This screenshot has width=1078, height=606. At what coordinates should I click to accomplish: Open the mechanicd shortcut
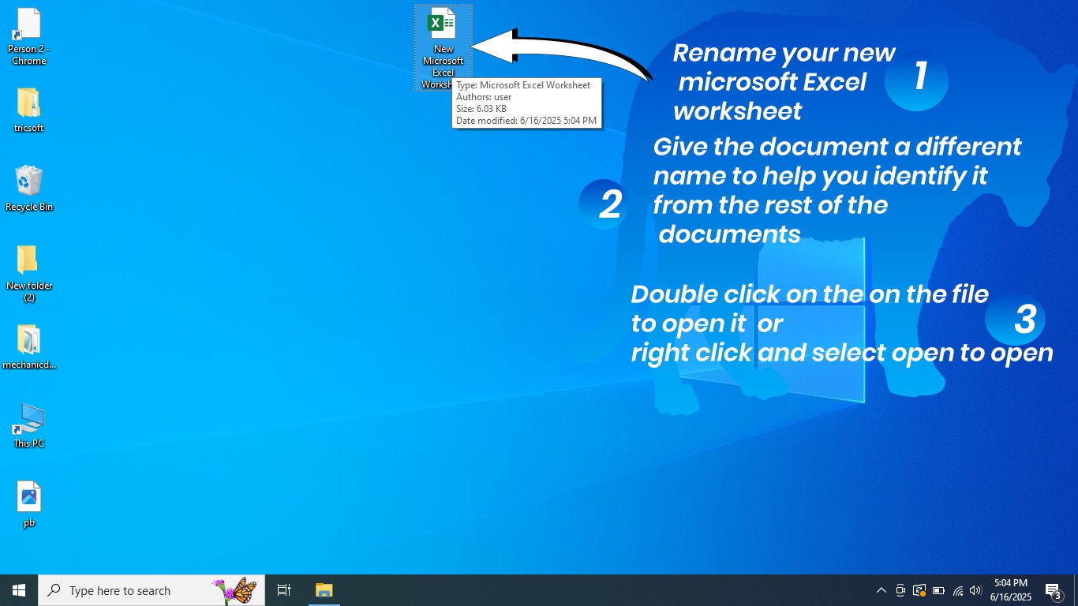(x=29, y=341)
